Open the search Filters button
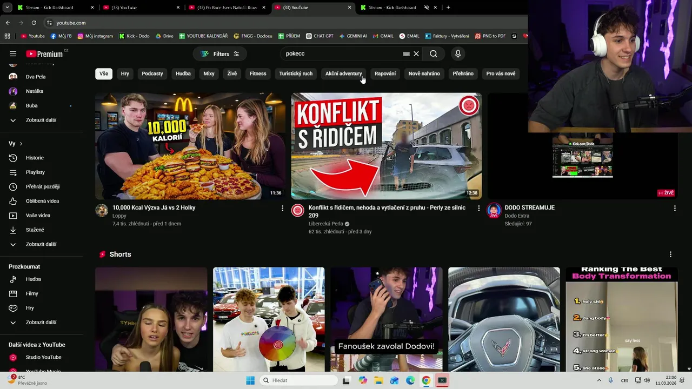The height and width of the screenshot is (389, 692). pos(220,53)
